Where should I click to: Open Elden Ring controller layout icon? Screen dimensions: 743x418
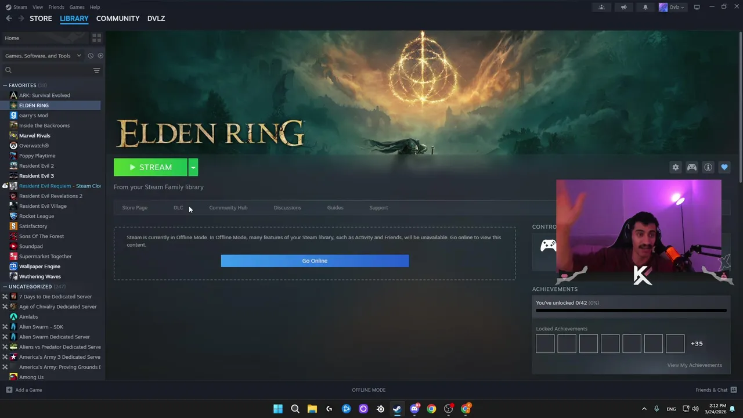click(692, 167)
